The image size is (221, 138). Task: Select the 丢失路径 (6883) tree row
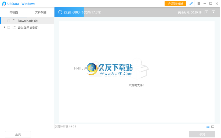pyautogui.click(x=27, y=28)
